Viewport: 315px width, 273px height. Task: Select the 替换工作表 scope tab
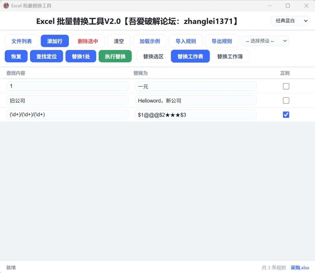click(x=190, y=56)
